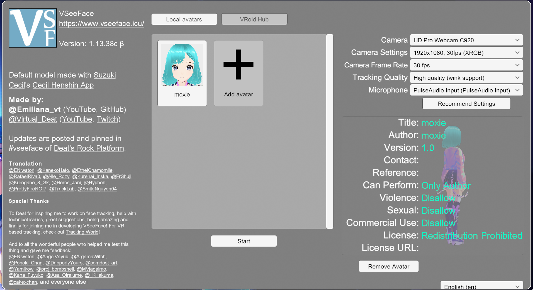Open the English (en) language dropdown
This screenshot has height=290, width=533.
pos(482,286)
